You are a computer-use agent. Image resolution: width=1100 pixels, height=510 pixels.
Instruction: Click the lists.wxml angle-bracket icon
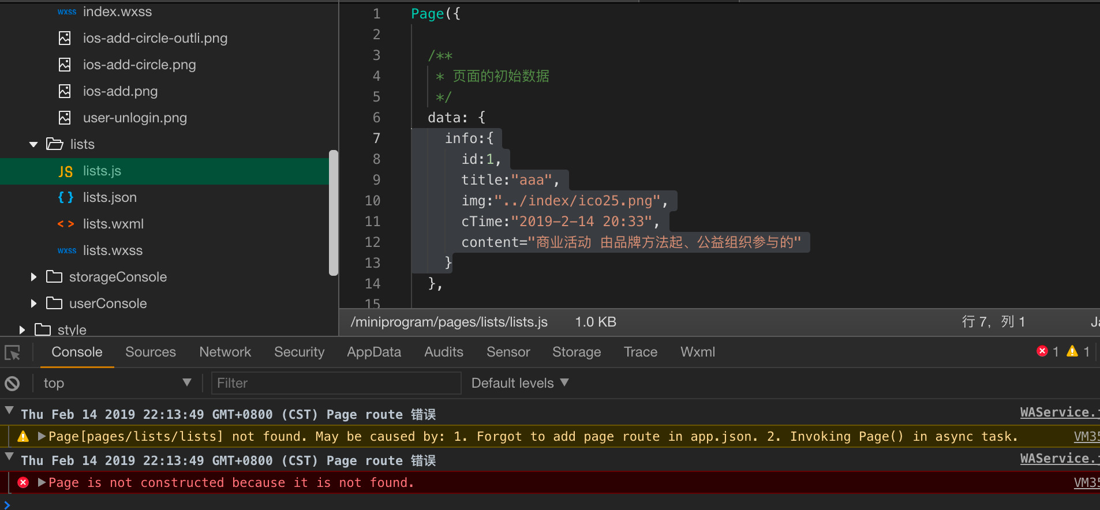point(65,224)
